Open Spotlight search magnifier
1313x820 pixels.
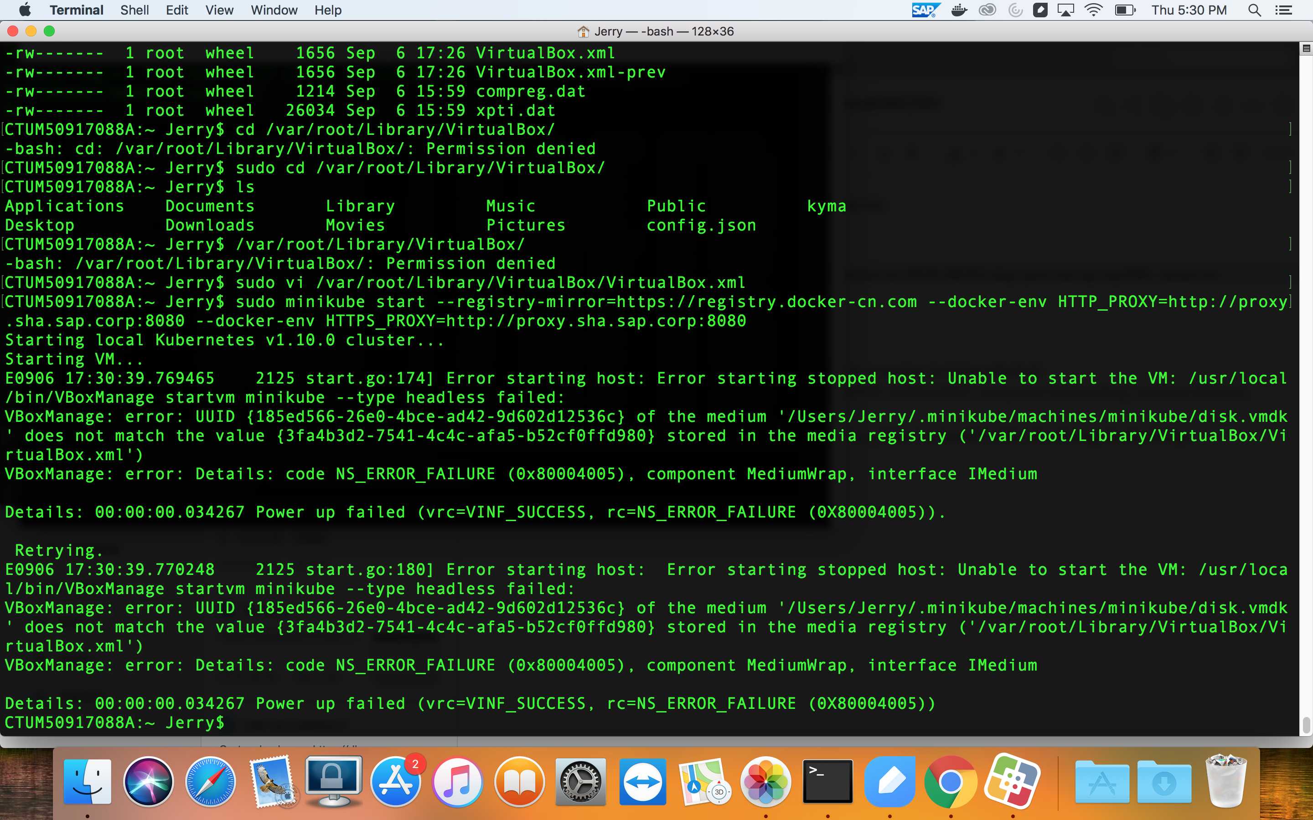point(1254,10)
